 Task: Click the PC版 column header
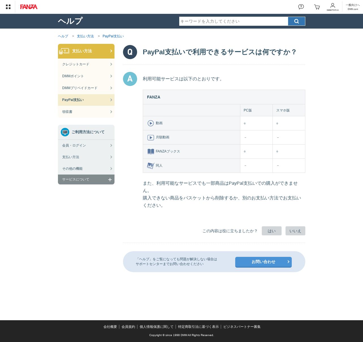[248, 110]
